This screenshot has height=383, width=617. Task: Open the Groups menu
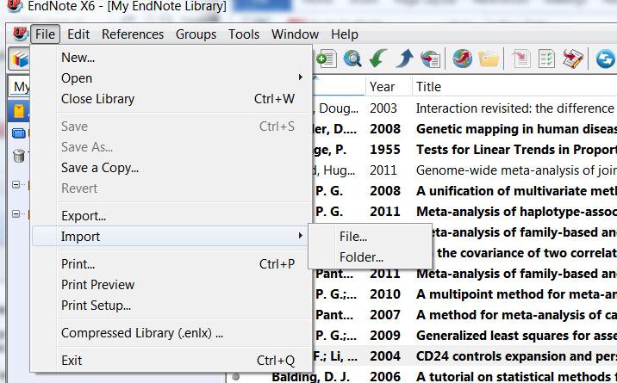(x=196, y=34)
